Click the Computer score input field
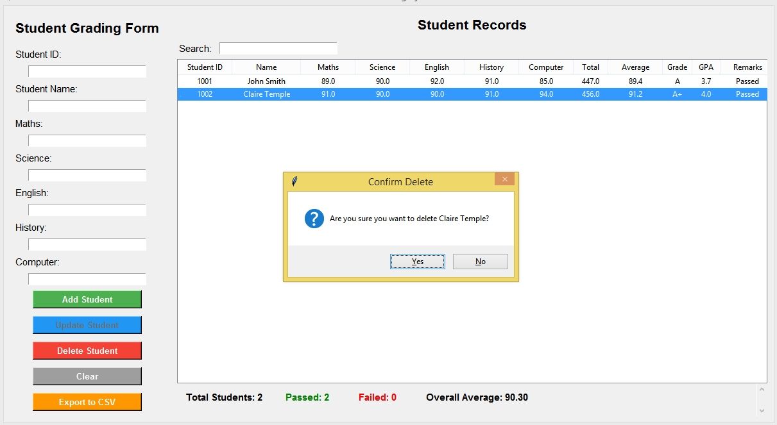777x425 pixels. pyautogui.click(x=87, y=279)
